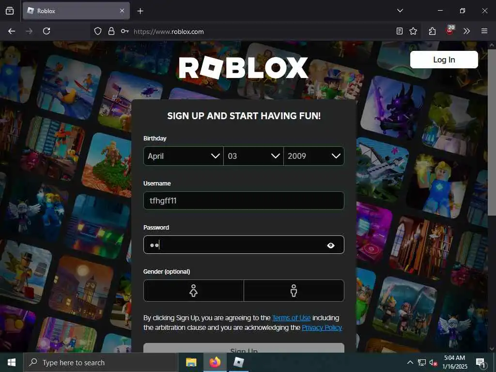Toggle reader view icon

click(400, 31)
